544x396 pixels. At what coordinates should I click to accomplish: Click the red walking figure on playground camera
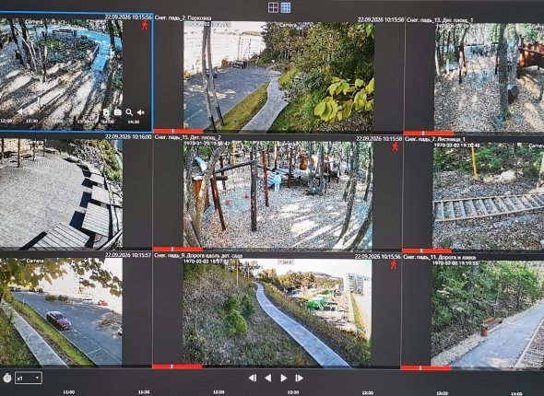point(395,146)
